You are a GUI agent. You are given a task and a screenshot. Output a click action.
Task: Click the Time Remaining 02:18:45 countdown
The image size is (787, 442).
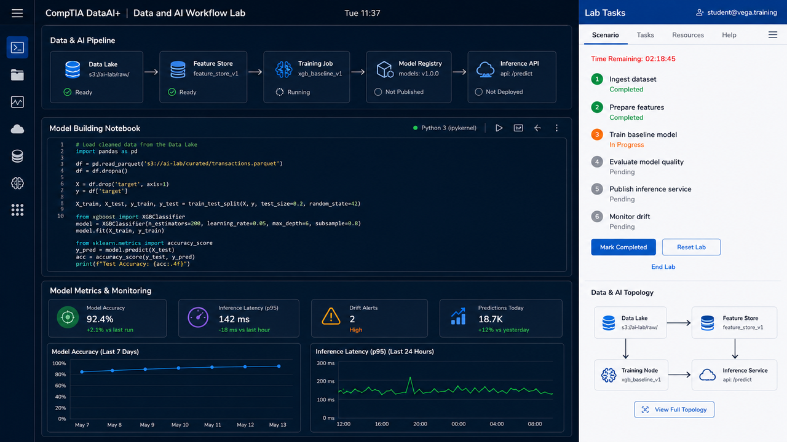tap(633, 59)
